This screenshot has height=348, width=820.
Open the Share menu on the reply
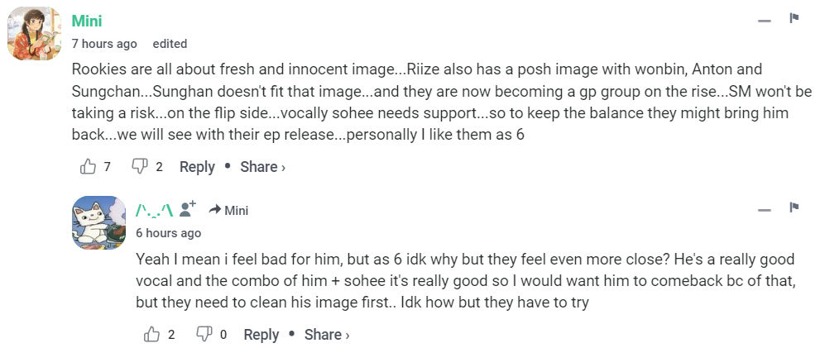coord(327,335)
